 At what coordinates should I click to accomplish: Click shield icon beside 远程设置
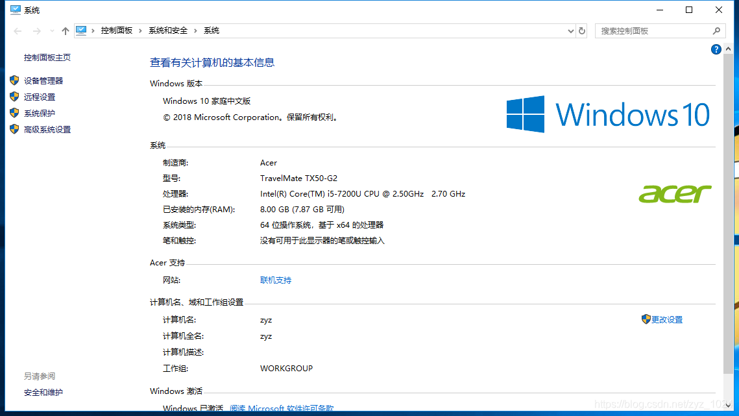[x=14, y=96]
